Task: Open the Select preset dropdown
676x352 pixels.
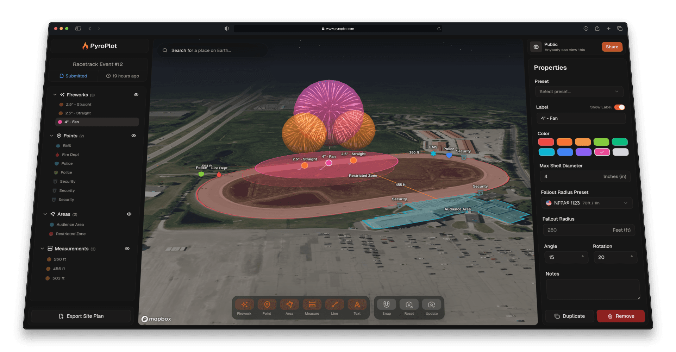Action: tap(579, 92)
